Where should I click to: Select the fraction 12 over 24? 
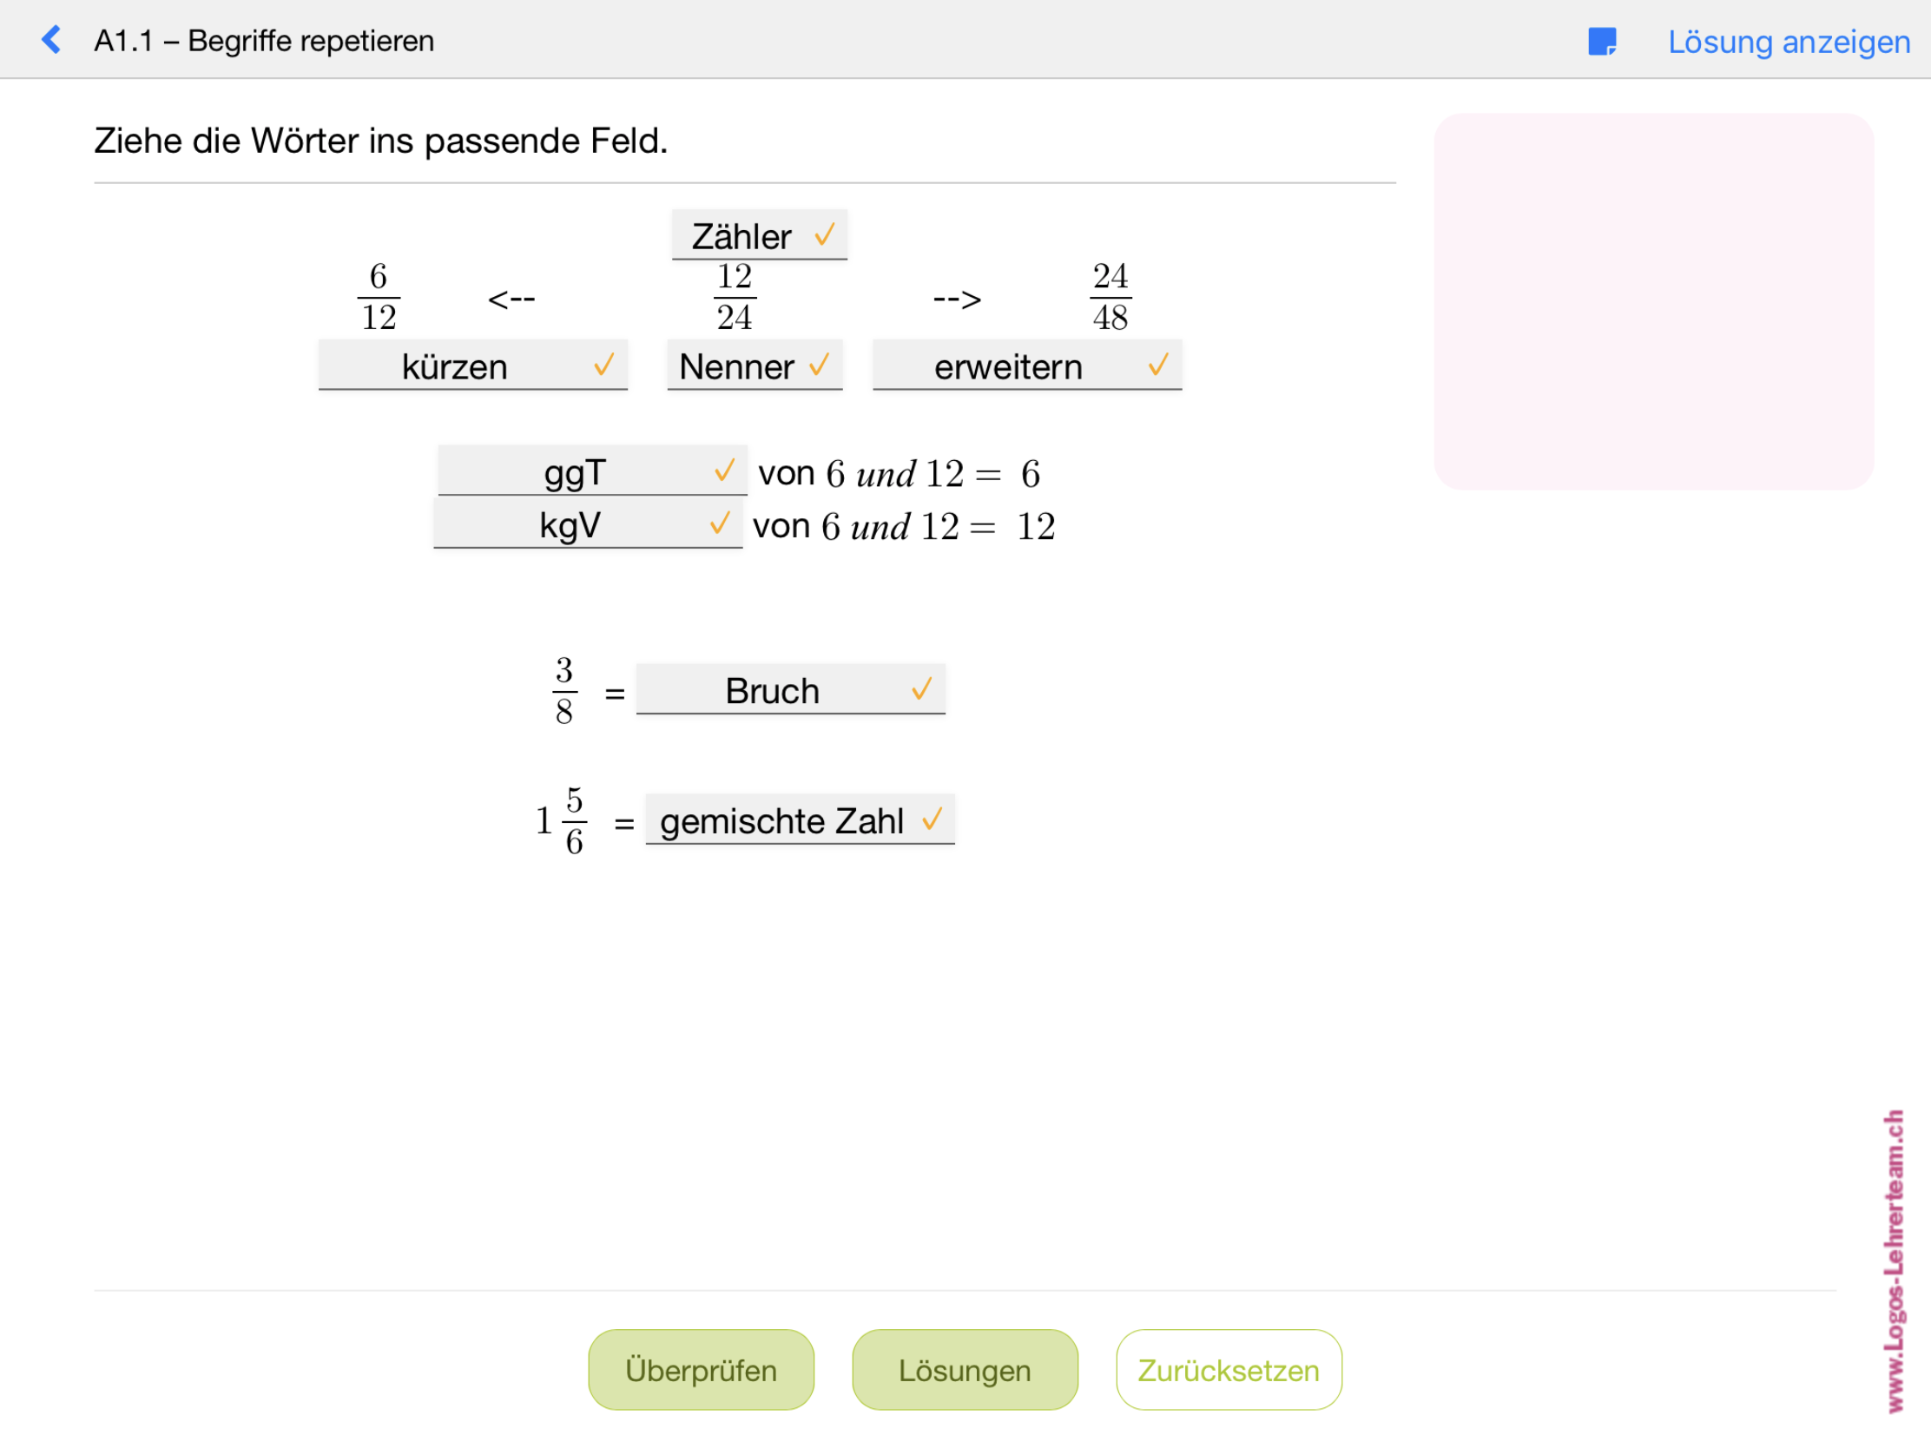735,297
